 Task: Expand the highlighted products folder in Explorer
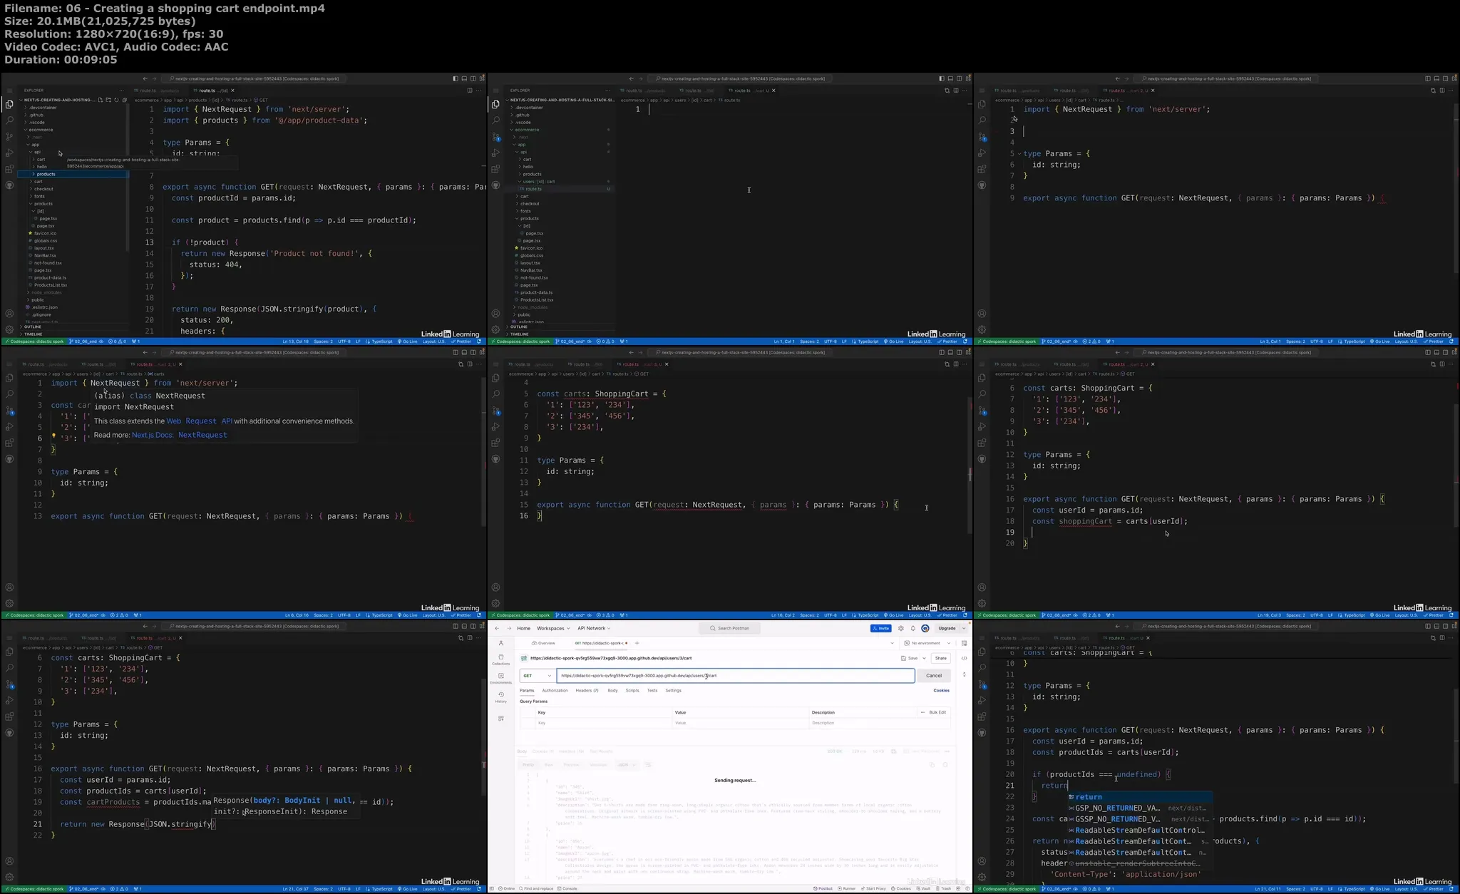[x=46, y=174]
